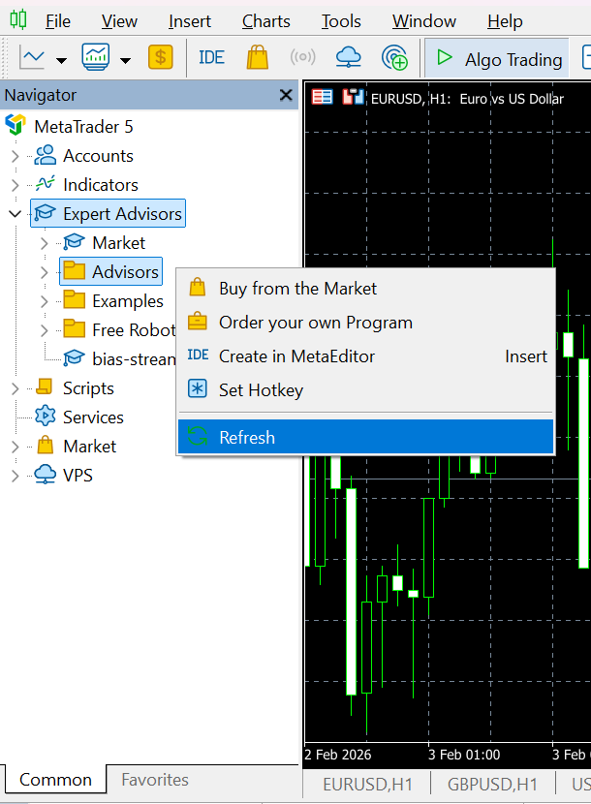Click the Market bag icon in Navigator tree
Screen dimensions: 591x804
point(46,445)
